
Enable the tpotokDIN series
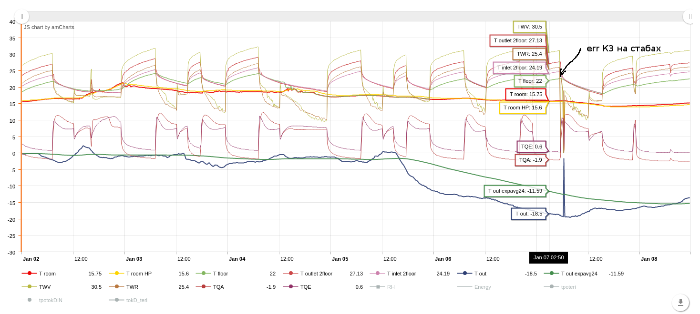[x=42, y=300]
